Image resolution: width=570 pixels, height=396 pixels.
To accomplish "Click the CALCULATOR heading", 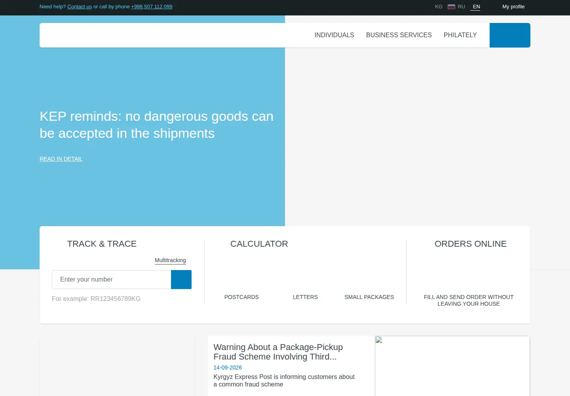I will tap(259, 244).
